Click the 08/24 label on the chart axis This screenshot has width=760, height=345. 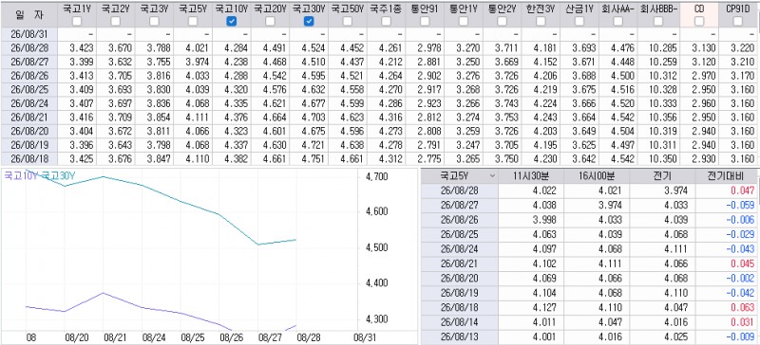[x=154, y=336]
